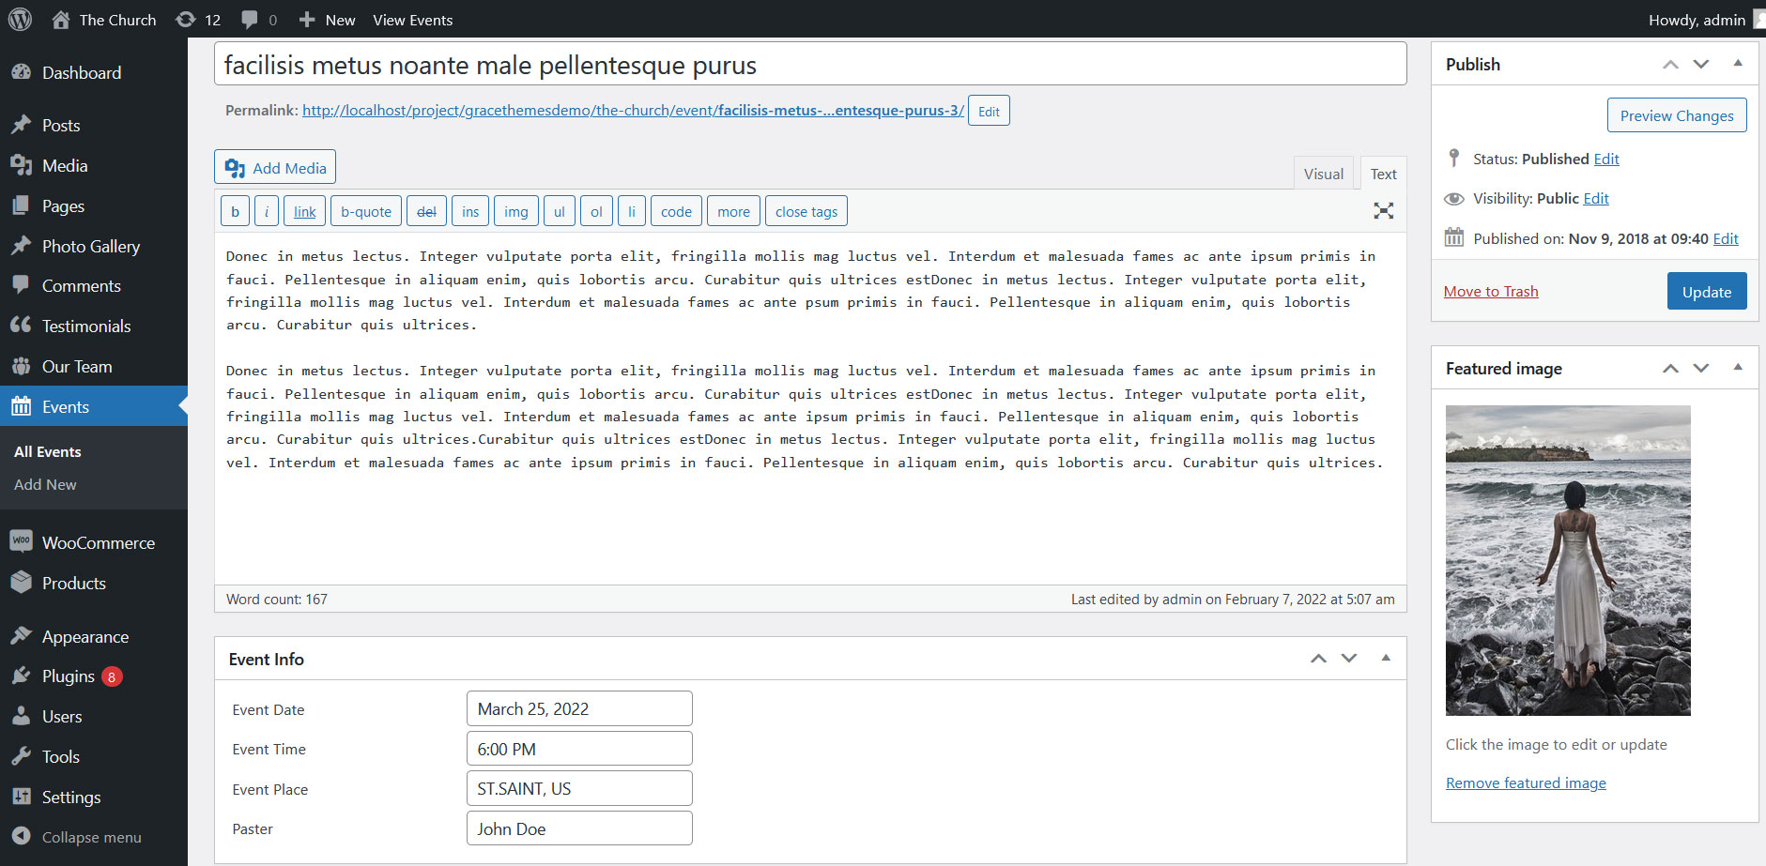This screenshot has height=866, width=1766.
Task: Move Event Info panel down
Action: pos(1349,659)
